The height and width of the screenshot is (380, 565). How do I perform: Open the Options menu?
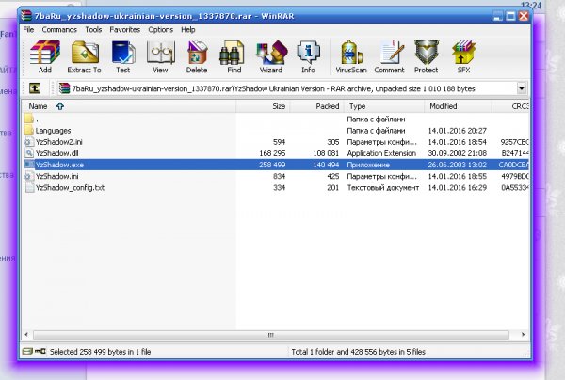161,30
